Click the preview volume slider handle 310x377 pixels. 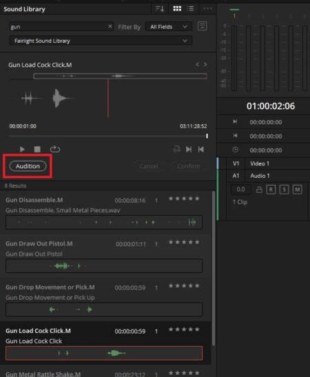tap(207, 136)
